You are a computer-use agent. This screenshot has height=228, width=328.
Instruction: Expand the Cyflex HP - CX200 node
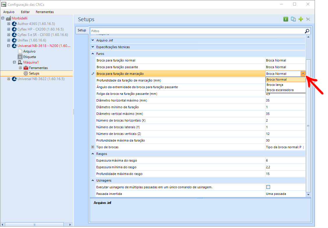pyautogui.click(x=8, y=29)
